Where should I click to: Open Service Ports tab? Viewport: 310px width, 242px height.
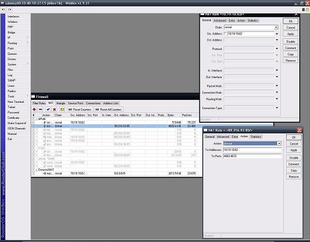tap(76, 103)
